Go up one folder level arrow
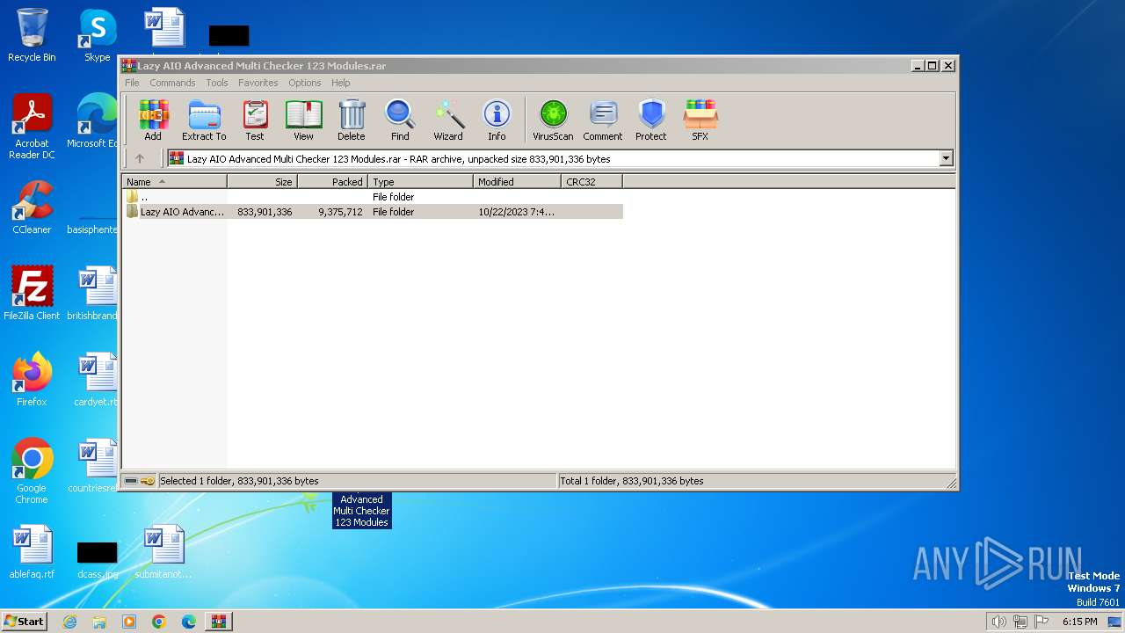The image size is (1125, 633). click(140, 159)
